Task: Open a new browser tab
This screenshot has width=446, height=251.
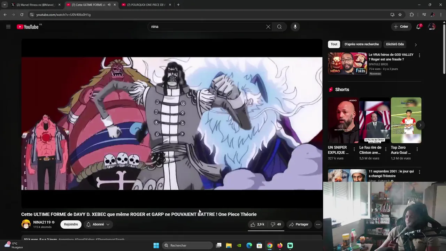Action: point(178,5)
